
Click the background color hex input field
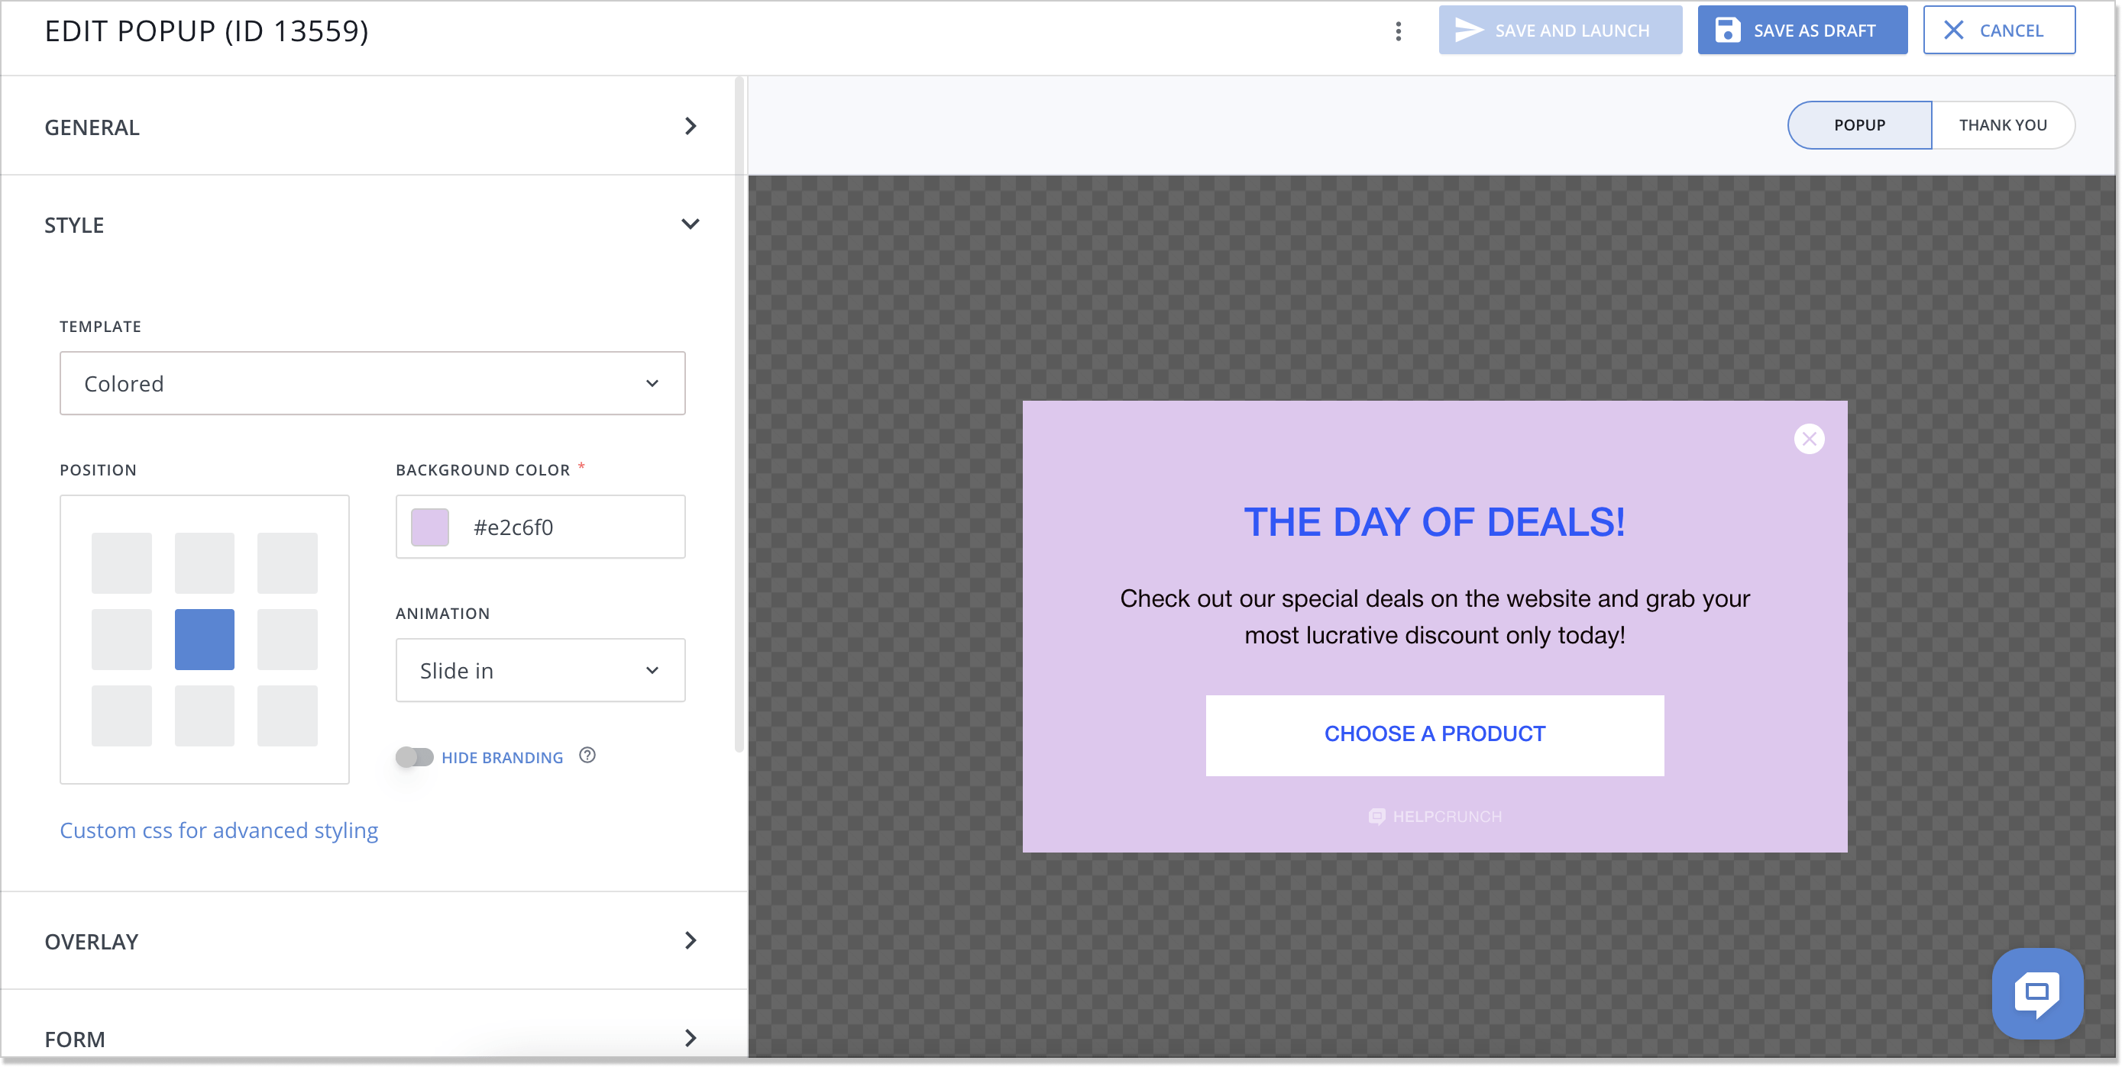[540, 527]
